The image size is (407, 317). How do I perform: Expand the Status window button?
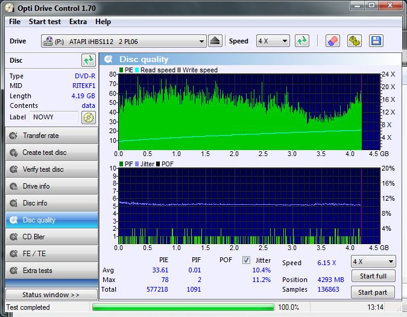coord(51,295)
